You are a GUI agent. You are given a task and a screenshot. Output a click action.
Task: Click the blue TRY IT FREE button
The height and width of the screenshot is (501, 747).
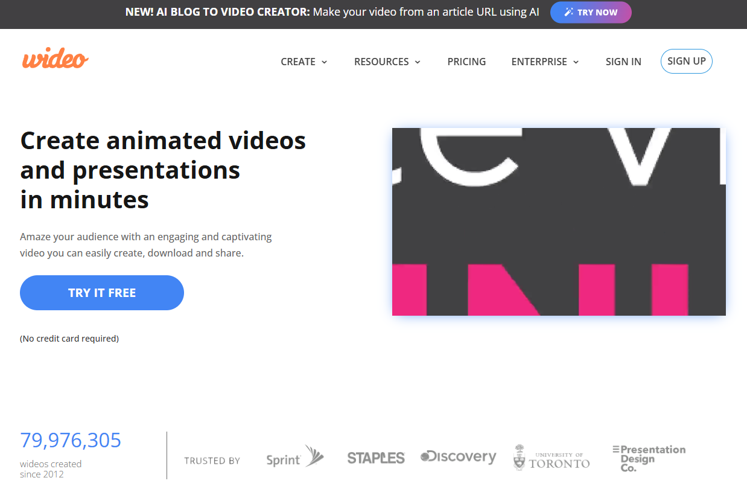point(102,293)
